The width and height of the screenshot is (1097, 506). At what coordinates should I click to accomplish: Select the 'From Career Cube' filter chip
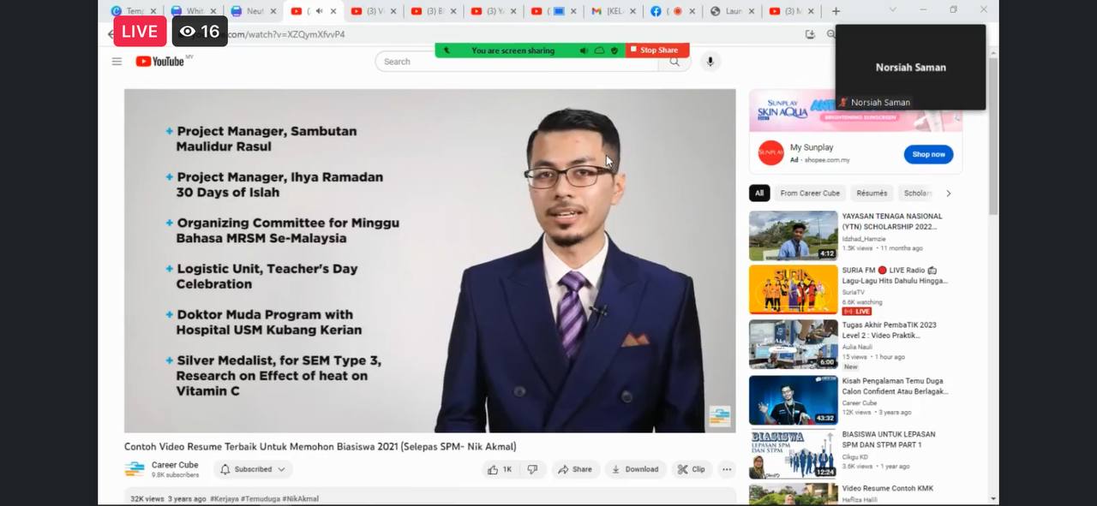(x=810, y=193)
